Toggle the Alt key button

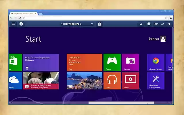162,24
